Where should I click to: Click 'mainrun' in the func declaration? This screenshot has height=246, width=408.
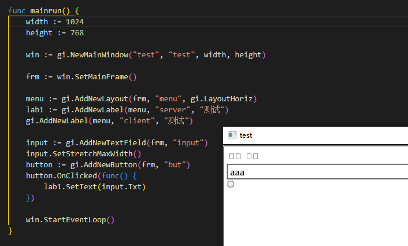(x=46, y=11)
